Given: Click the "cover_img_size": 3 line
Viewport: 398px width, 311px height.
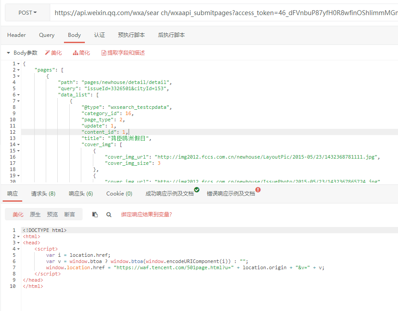Looking at the screenshot, I should pos(132,163).
